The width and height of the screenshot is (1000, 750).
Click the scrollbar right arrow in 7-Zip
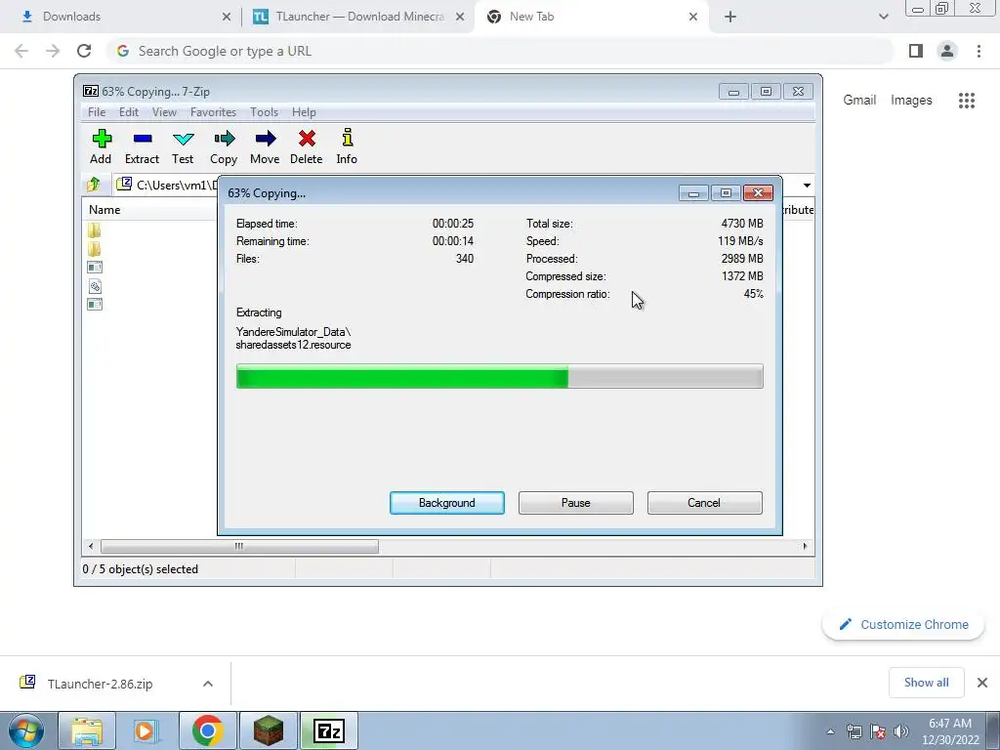pos(805,547)
